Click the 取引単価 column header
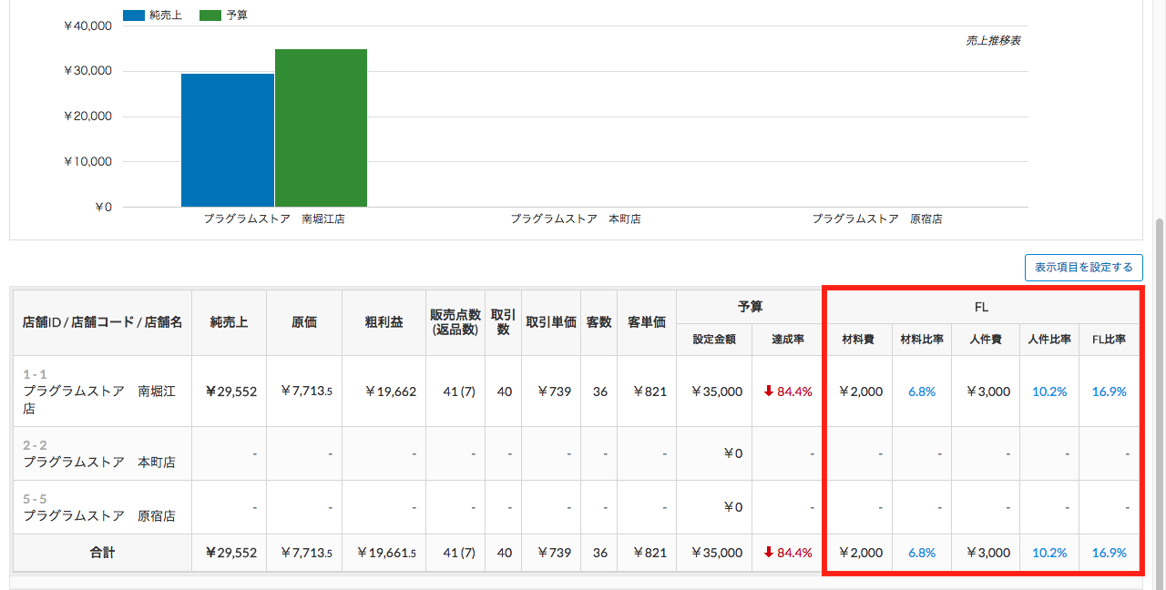 point(550,322)
